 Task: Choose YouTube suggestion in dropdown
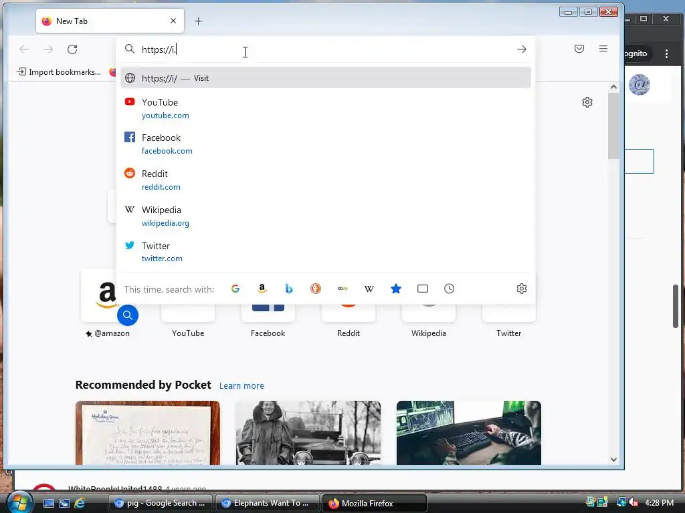tap(326, 109)
